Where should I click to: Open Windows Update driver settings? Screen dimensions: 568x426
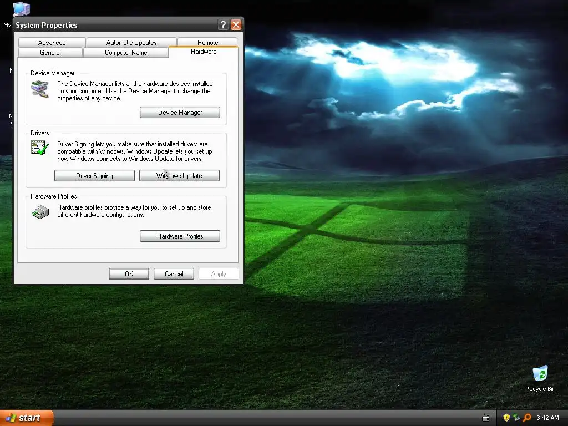pos(179,176)
